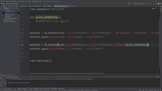
Task: Select opened file locate target icon in Project panel
Action: (10, 6)
